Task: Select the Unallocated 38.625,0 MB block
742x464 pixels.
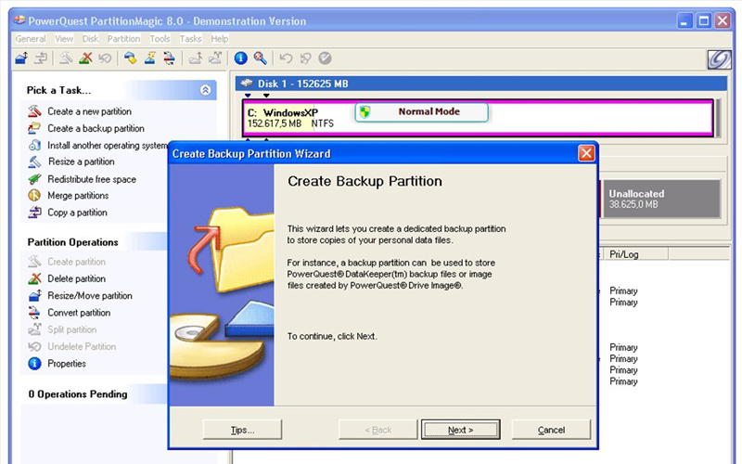Action: (661, 199)
